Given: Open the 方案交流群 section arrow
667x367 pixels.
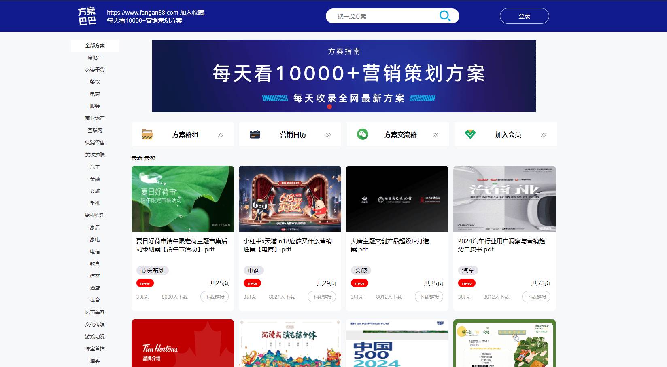Looking at the screenshot, I should (436, 135).
